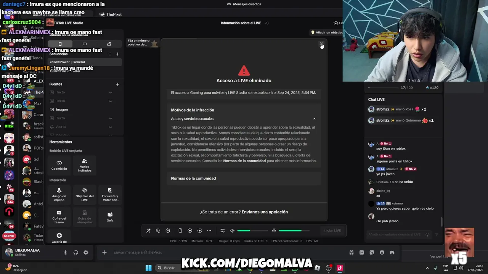
Task: Open Discord GIF picker
Action: pyautogui.click(x=361, y=252)
